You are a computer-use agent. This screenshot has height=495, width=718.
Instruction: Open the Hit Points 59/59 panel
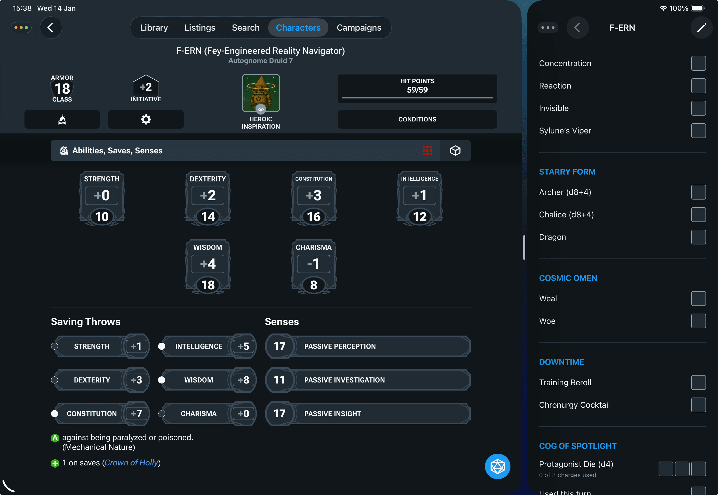417,88
